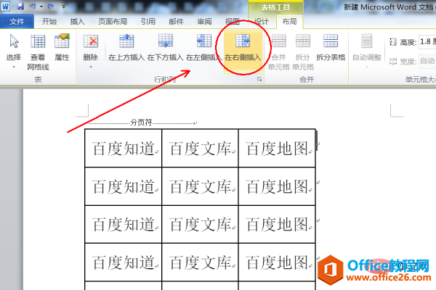Click the fourth row 百度文库 cell

point(200,262)
